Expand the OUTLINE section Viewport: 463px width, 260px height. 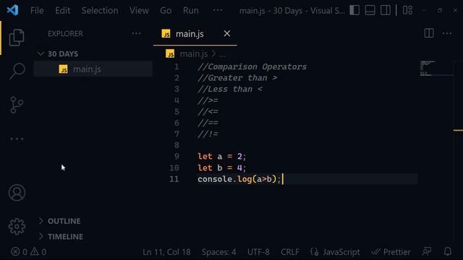(x=93, y=221)
